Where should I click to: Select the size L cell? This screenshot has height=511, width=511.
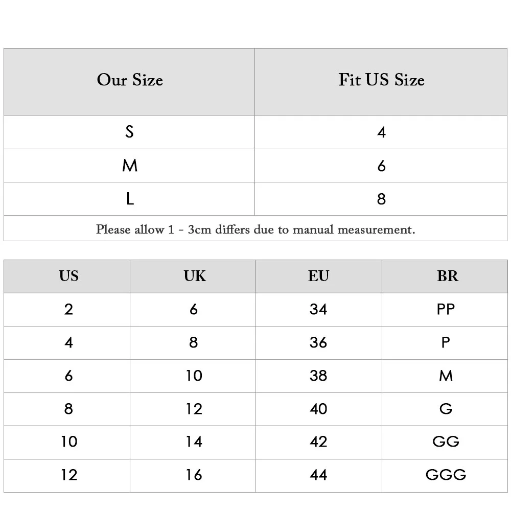(129, 199)
